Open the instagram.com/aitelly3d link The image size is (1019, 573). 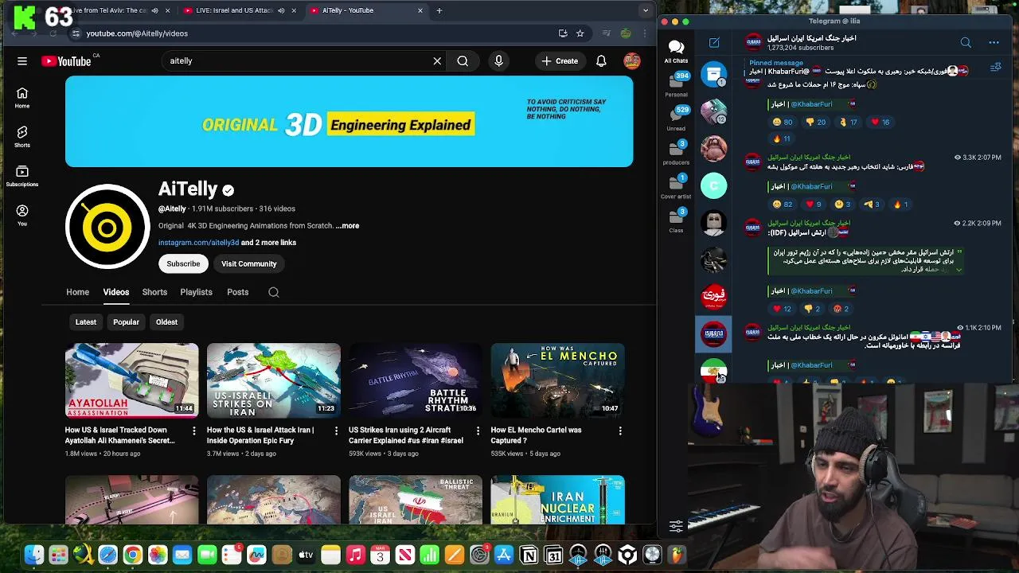pyautogui.click(x=198, y=243)
